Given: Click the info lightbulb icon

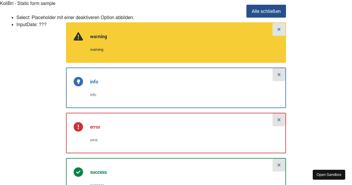Looking at the screenshot, I should point(78,82).
